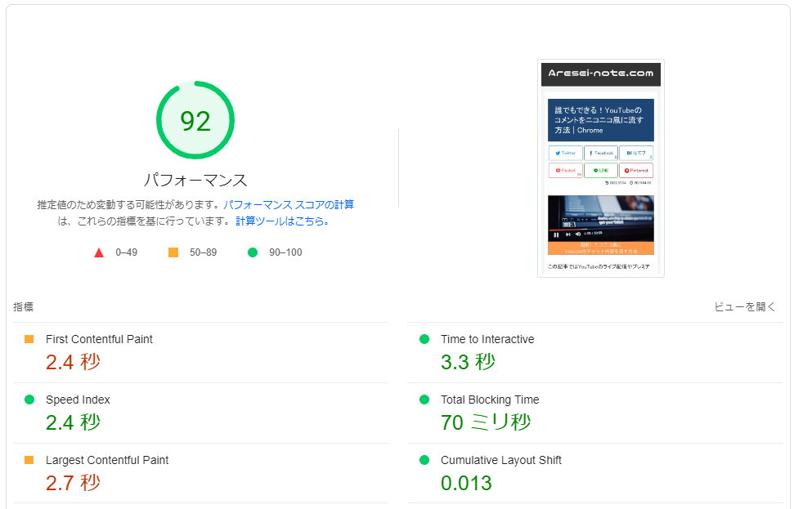The image size is (794, 509).
Task: Click the performance score gauge showing 92
Action: point(195,120)
